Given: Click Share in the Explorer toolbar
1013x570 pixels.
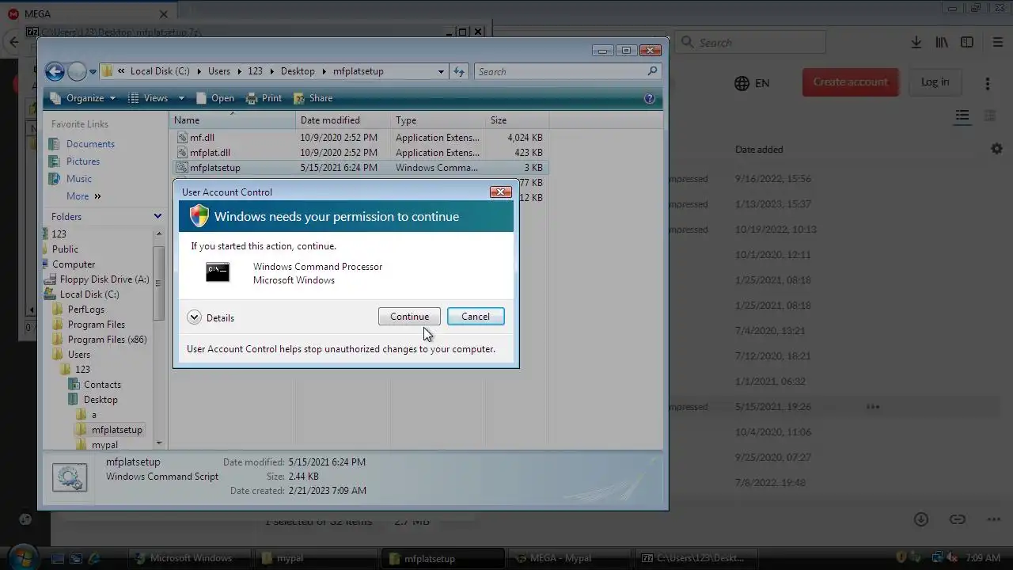Looking at the screenshot, I should coord(313,98).
